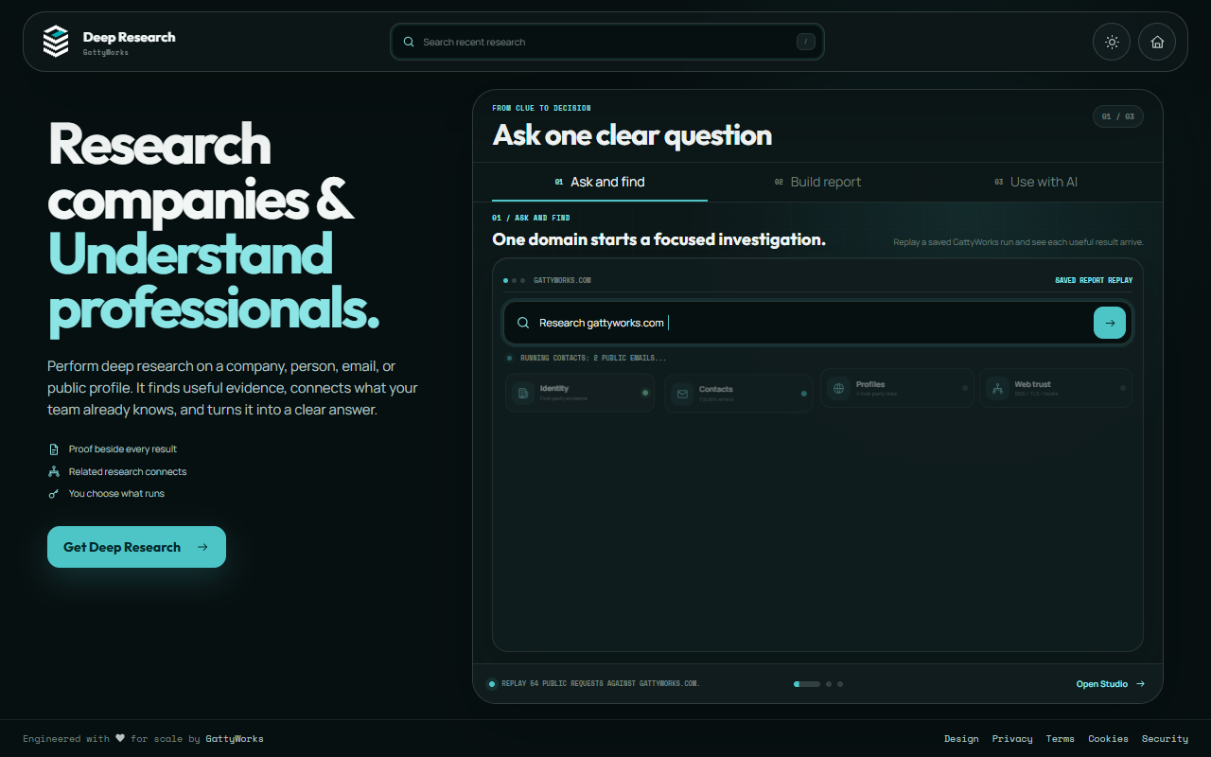Click the document icon beside Proof beside every result
Screen dimensions: 1211x757
[54, 449]
